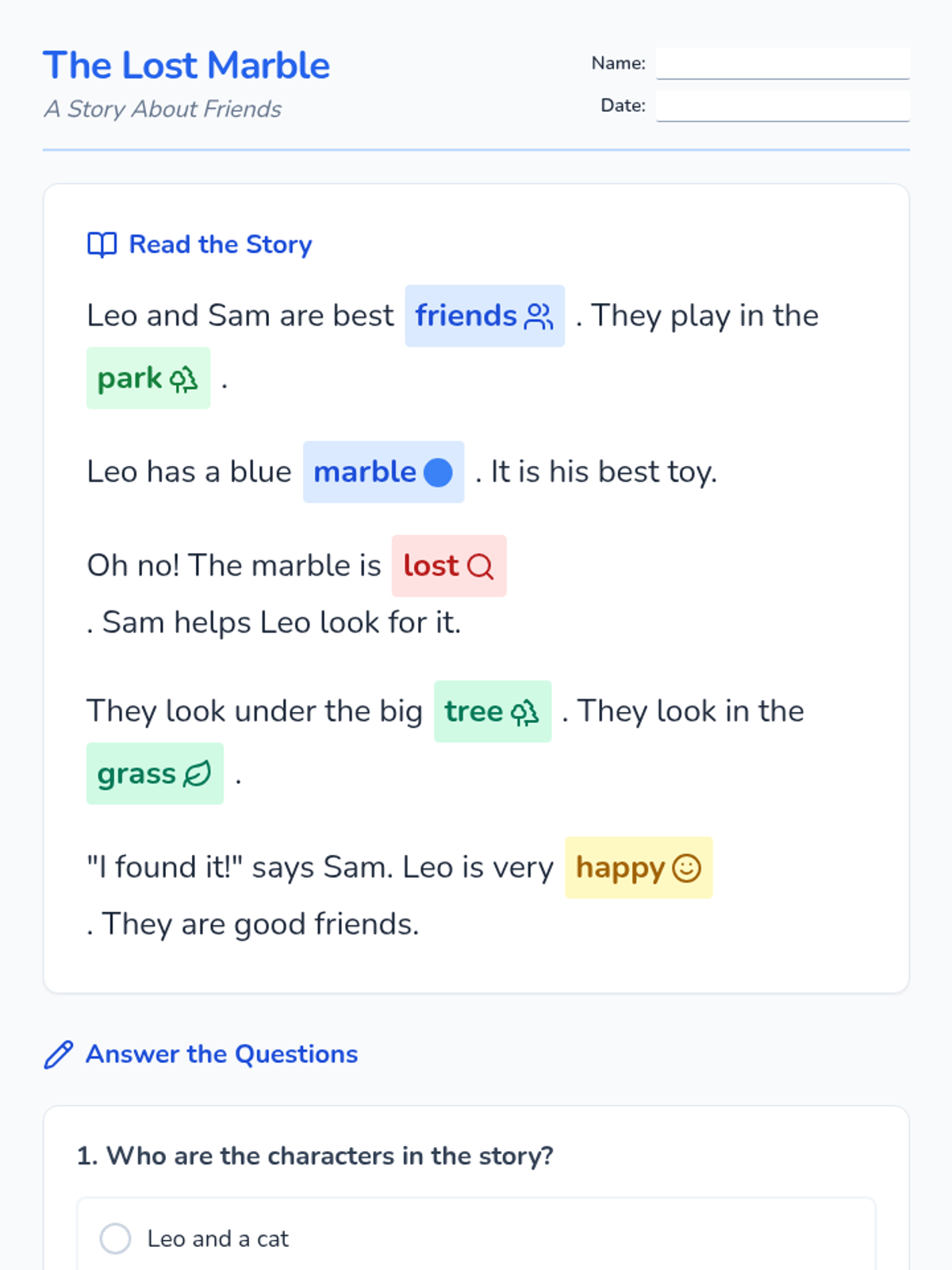Click the pencil icon by Answer the Questions

tap(59, 1055)
